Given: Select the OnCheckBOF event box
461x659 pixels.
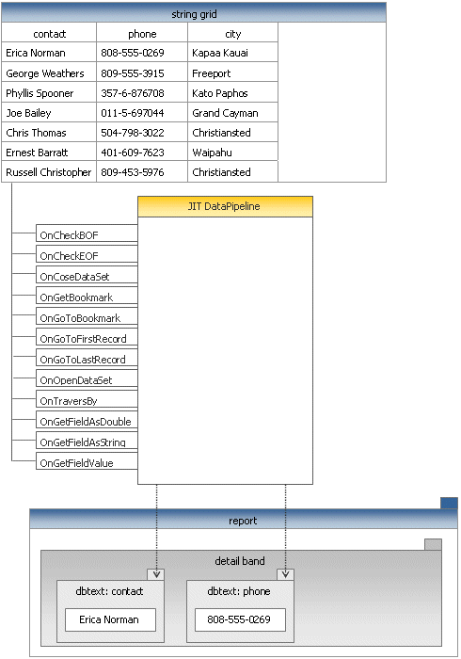Looking at the screenshot, I should click(87, 233).
